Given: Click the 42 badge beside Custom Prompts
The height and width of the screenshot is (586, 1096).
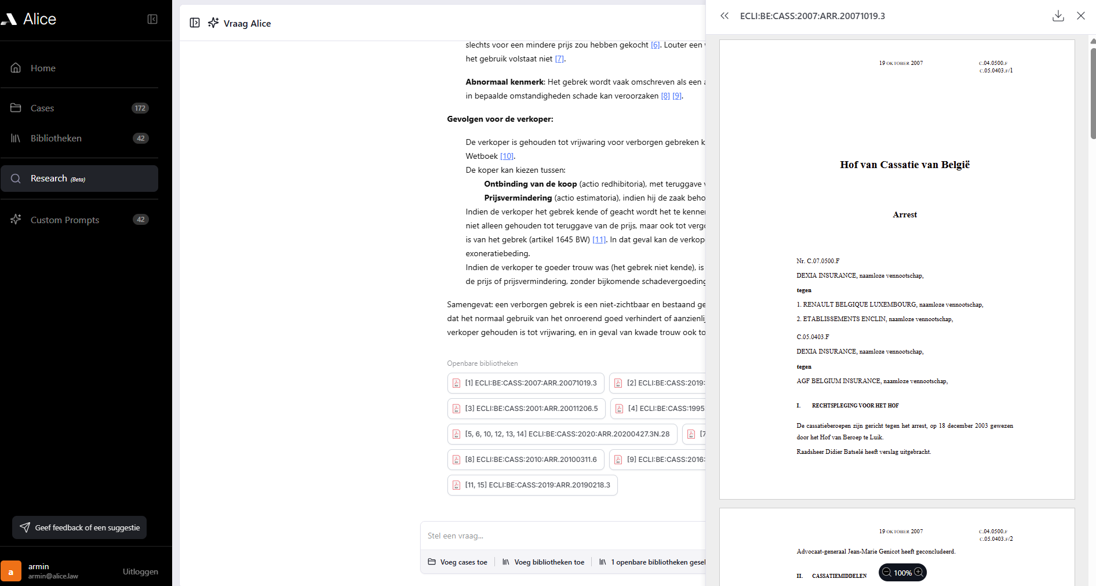Looking at the screenshot, I should [141, 219].
